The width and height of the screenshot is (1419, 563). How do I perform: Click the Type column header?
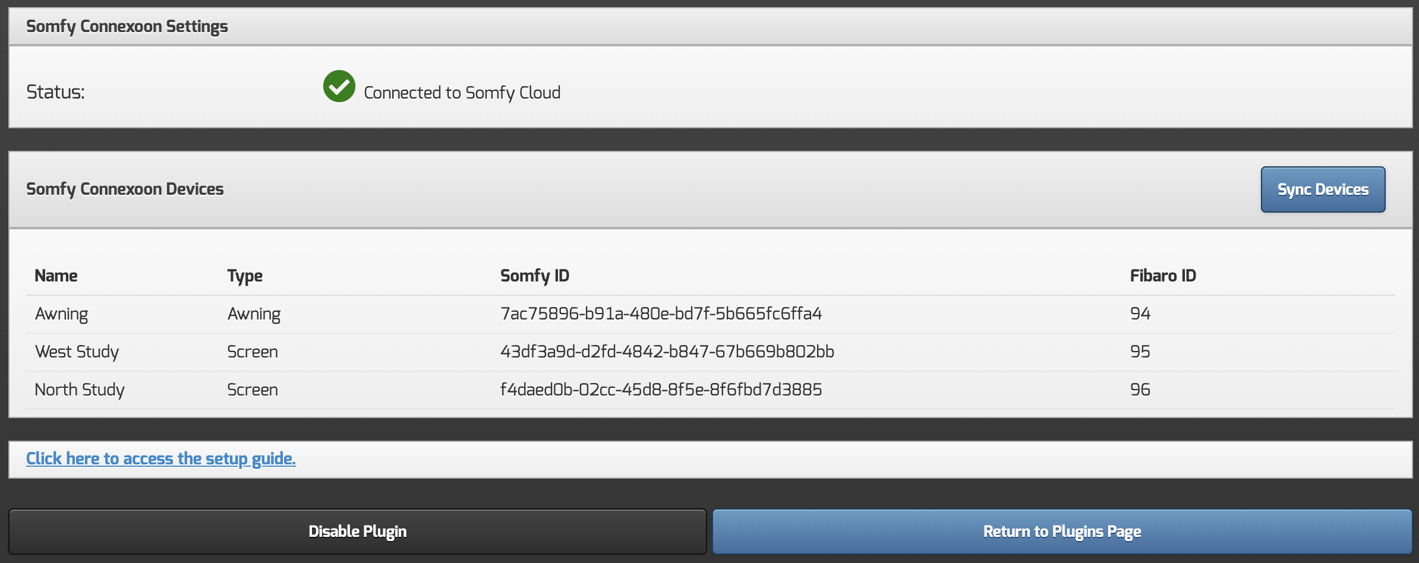[245, 276]
